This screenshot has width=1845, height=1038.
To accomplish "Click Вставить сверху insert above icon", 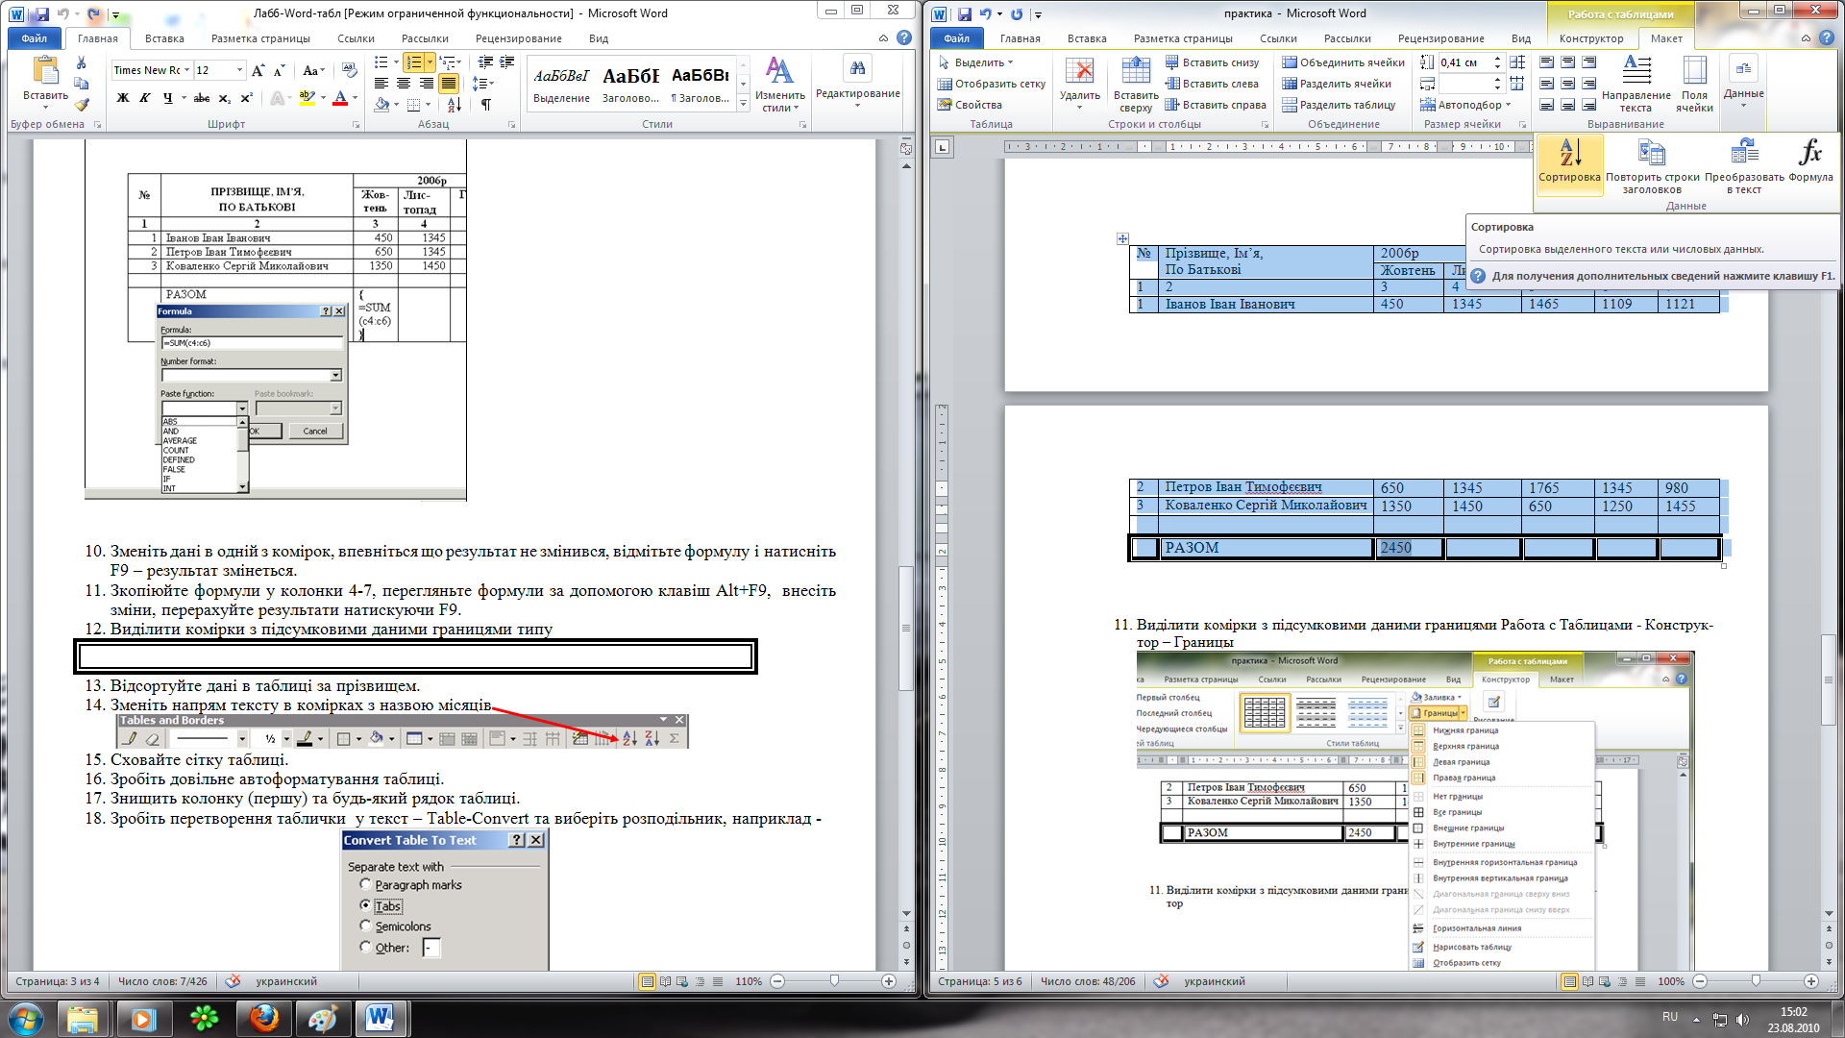I will point(1136,71).
